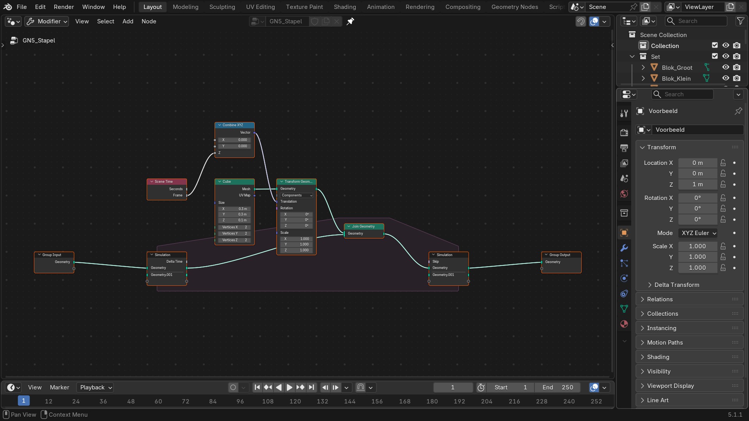Open the Scene properties tab
Viewport: 749px width, 421px height.
[x=624, y=179]
